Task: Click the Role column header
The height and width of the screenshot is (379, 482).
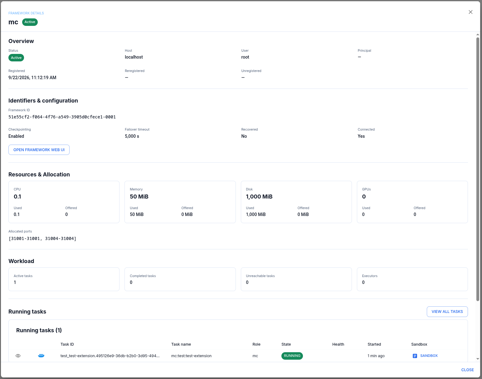Action: (x=256, y=344)
